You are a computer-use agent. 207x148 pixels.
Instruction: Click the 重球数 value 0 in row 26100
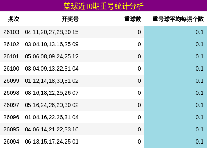click(140, 69)
